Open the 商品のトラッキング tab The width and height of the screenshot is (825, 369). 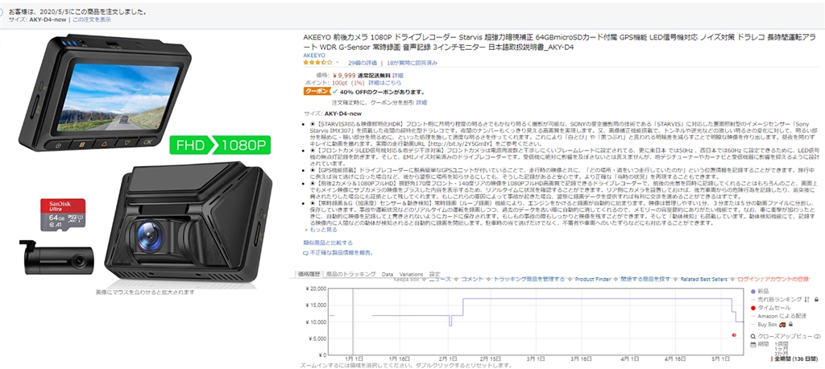[350, 274]
